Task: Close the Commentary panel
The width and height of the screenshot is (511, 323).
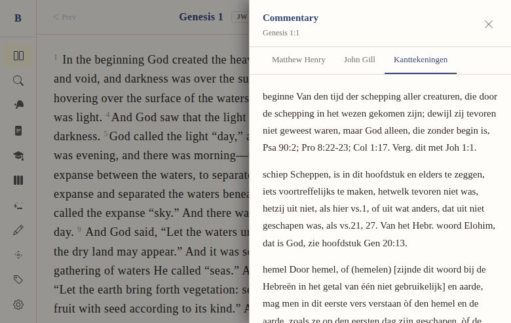Action: [x=489, y=24]
